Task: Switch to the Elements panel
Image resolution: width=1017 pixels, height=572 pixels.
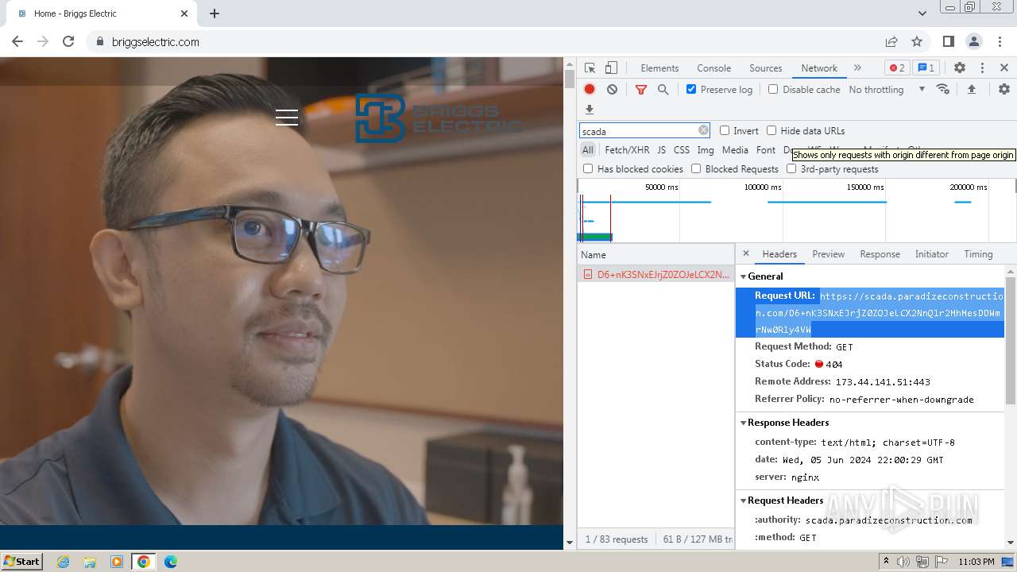Action: point(659,68)
